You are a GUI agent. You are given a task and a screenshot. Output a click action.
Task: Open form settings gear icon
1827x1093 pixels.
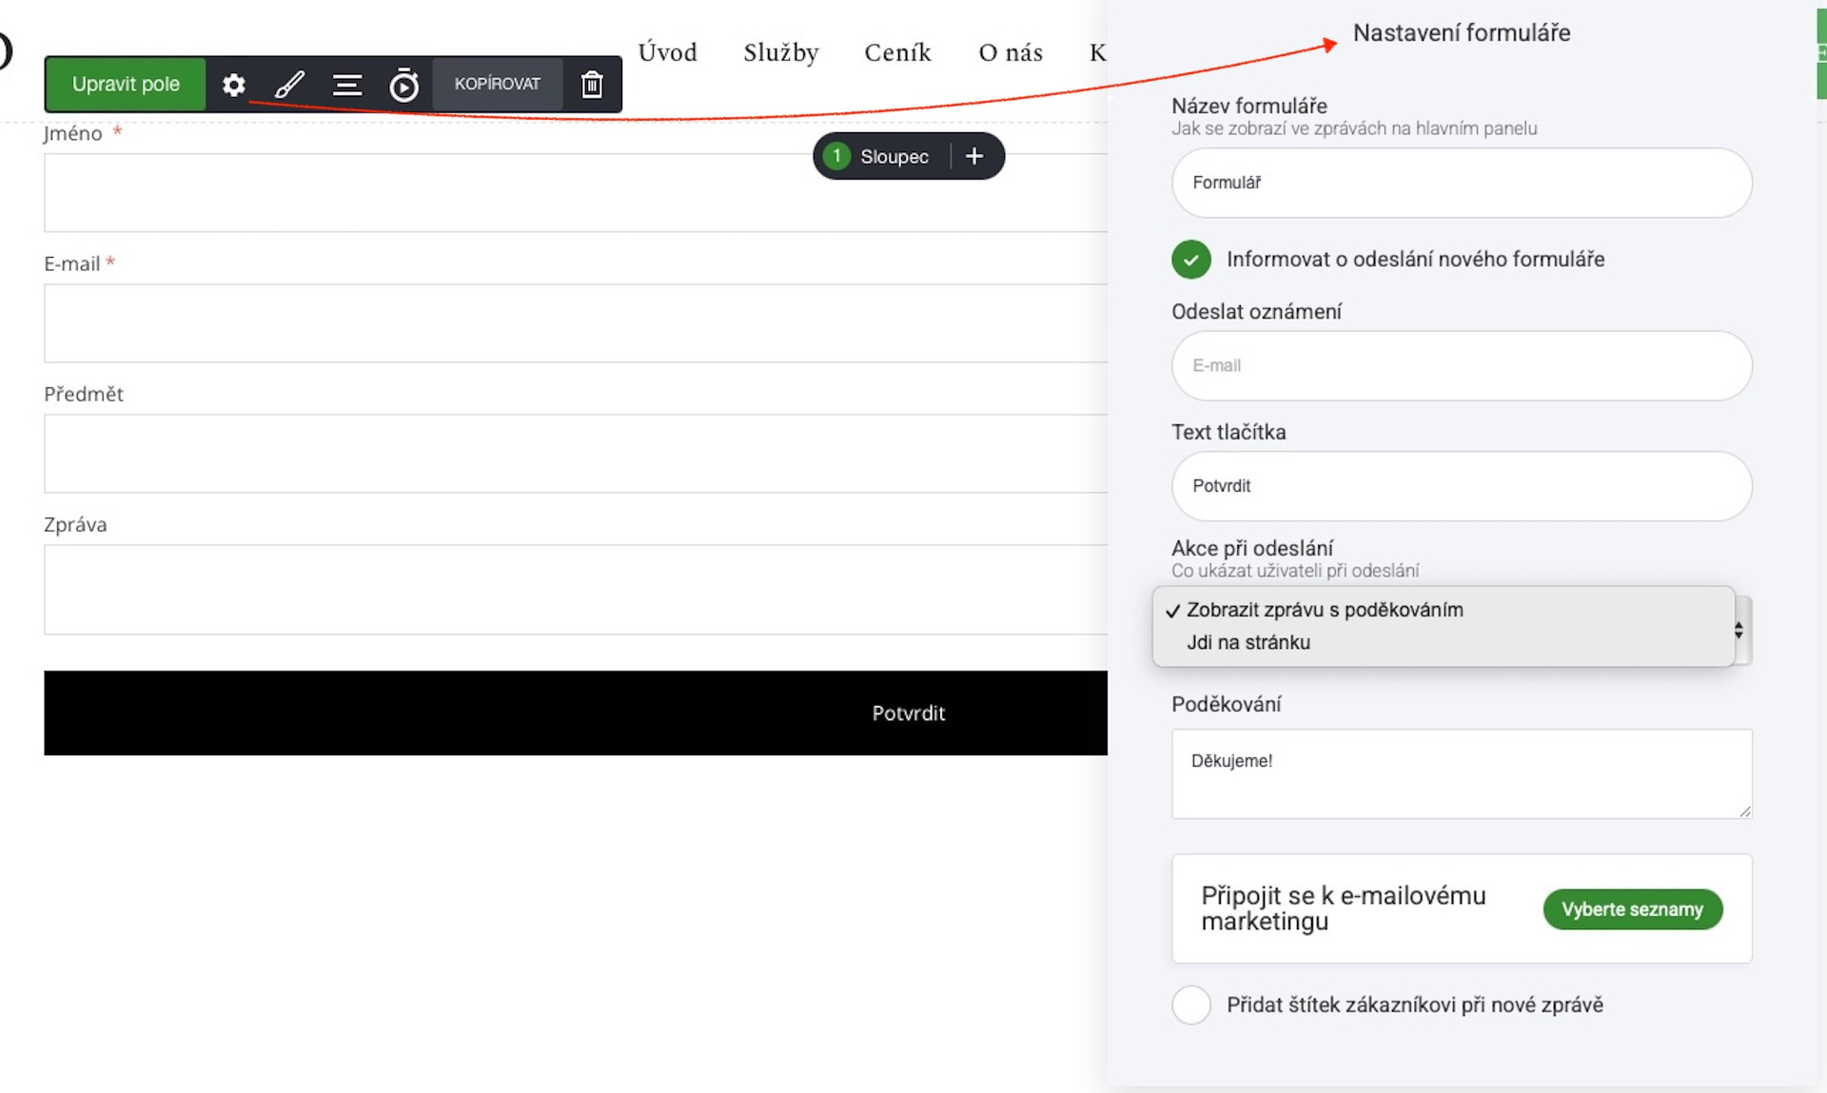point(234,85)
